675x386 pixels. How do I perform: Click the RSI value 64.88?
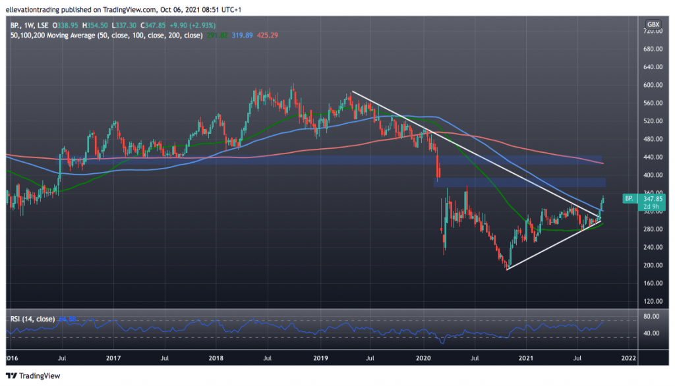tap(67, 319)
